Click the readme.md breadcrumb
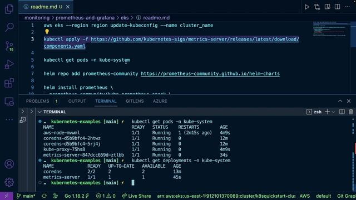The width and height of the screenshot is (356, 200). click(x=156, y=18)
